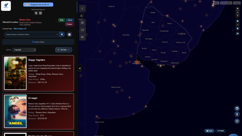Screen dimensions: 242x136
Task: Click the 20th Century CE current time
Action: pyautogui.click(x=20, y=28)
